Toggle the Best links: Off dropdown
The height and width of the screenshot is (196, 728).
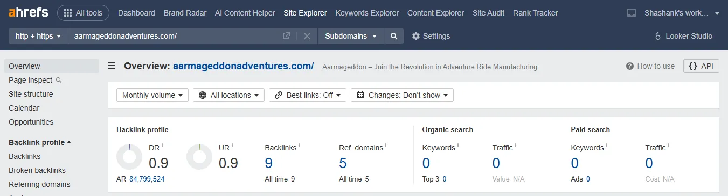click(307, 95)
